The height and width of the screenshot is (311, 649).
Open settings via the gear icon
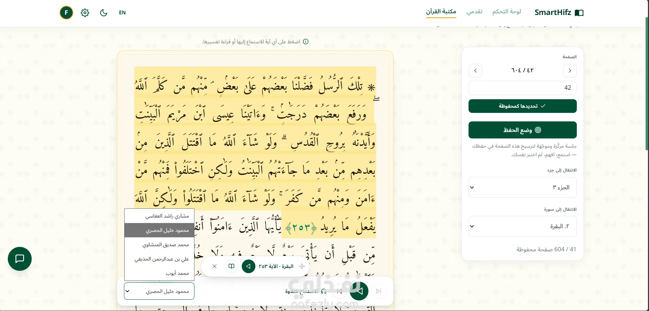85,13
